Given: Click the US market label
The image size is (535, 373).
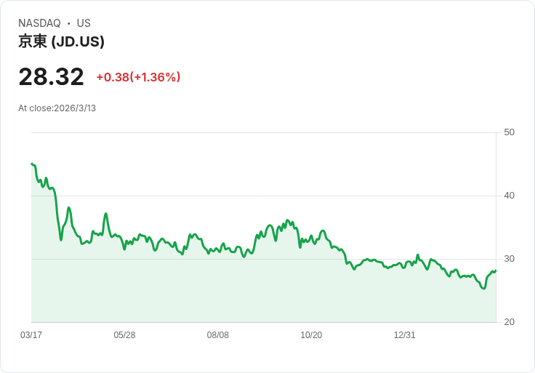Looking at the screenshot, I should [84, 23].
